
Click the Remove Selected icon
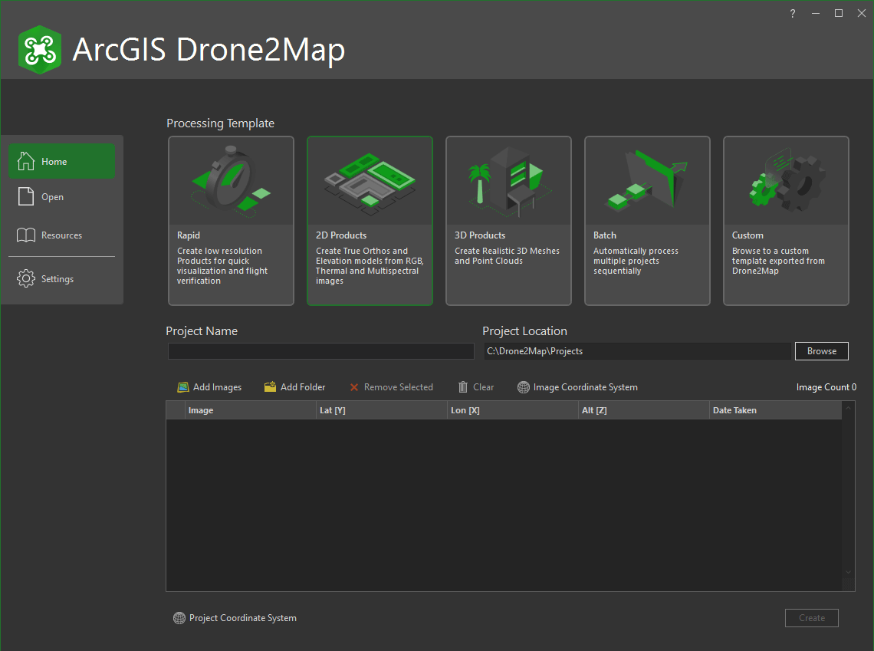(x=355, y=387)
